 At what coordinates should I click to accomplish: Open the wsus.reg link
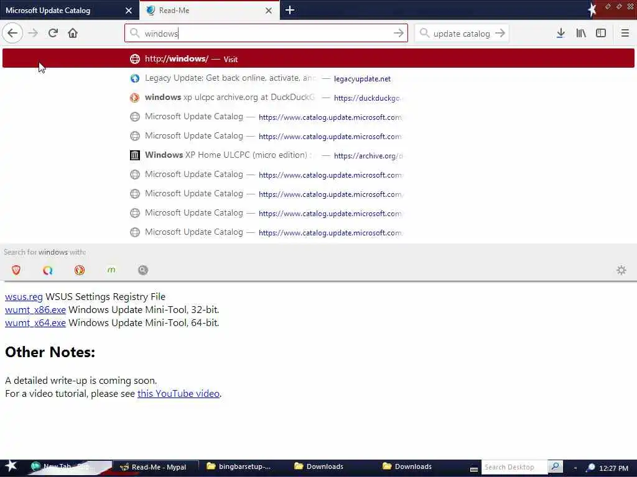pos(24,297)
